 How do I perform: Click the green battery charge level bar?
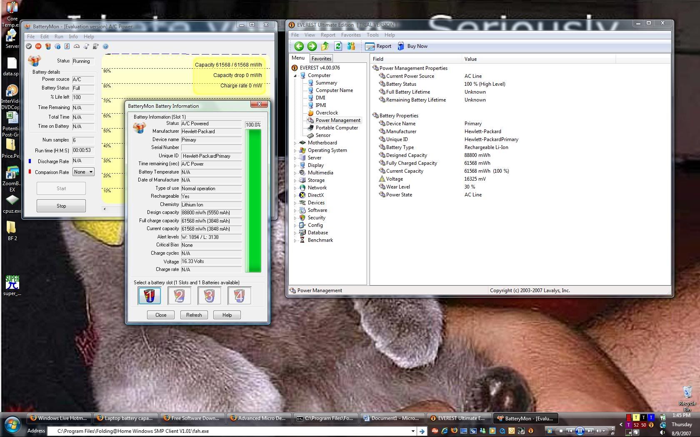[x=253, y=201]
